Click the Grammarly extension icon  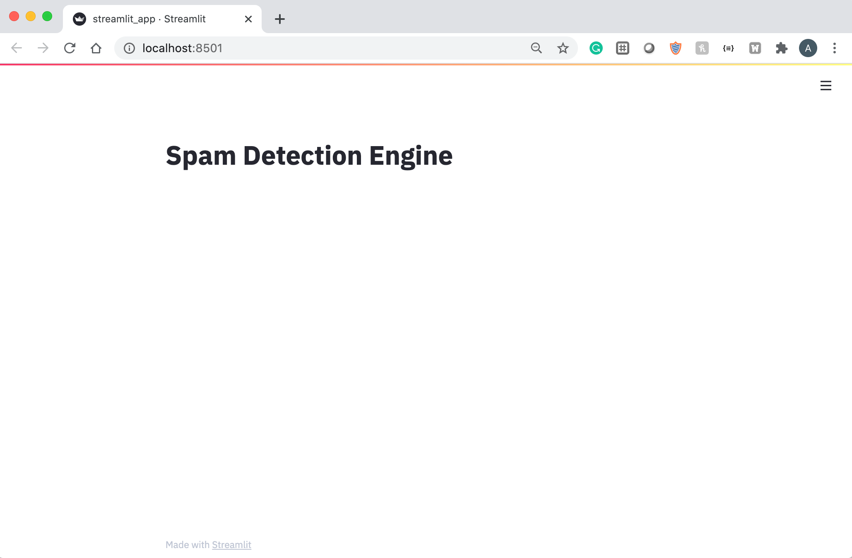coord(596,48)
